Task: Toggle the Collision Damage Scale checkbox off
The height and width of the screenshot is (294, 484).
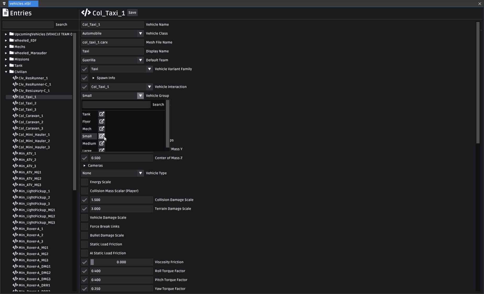Action: click(x=85, y=200)
